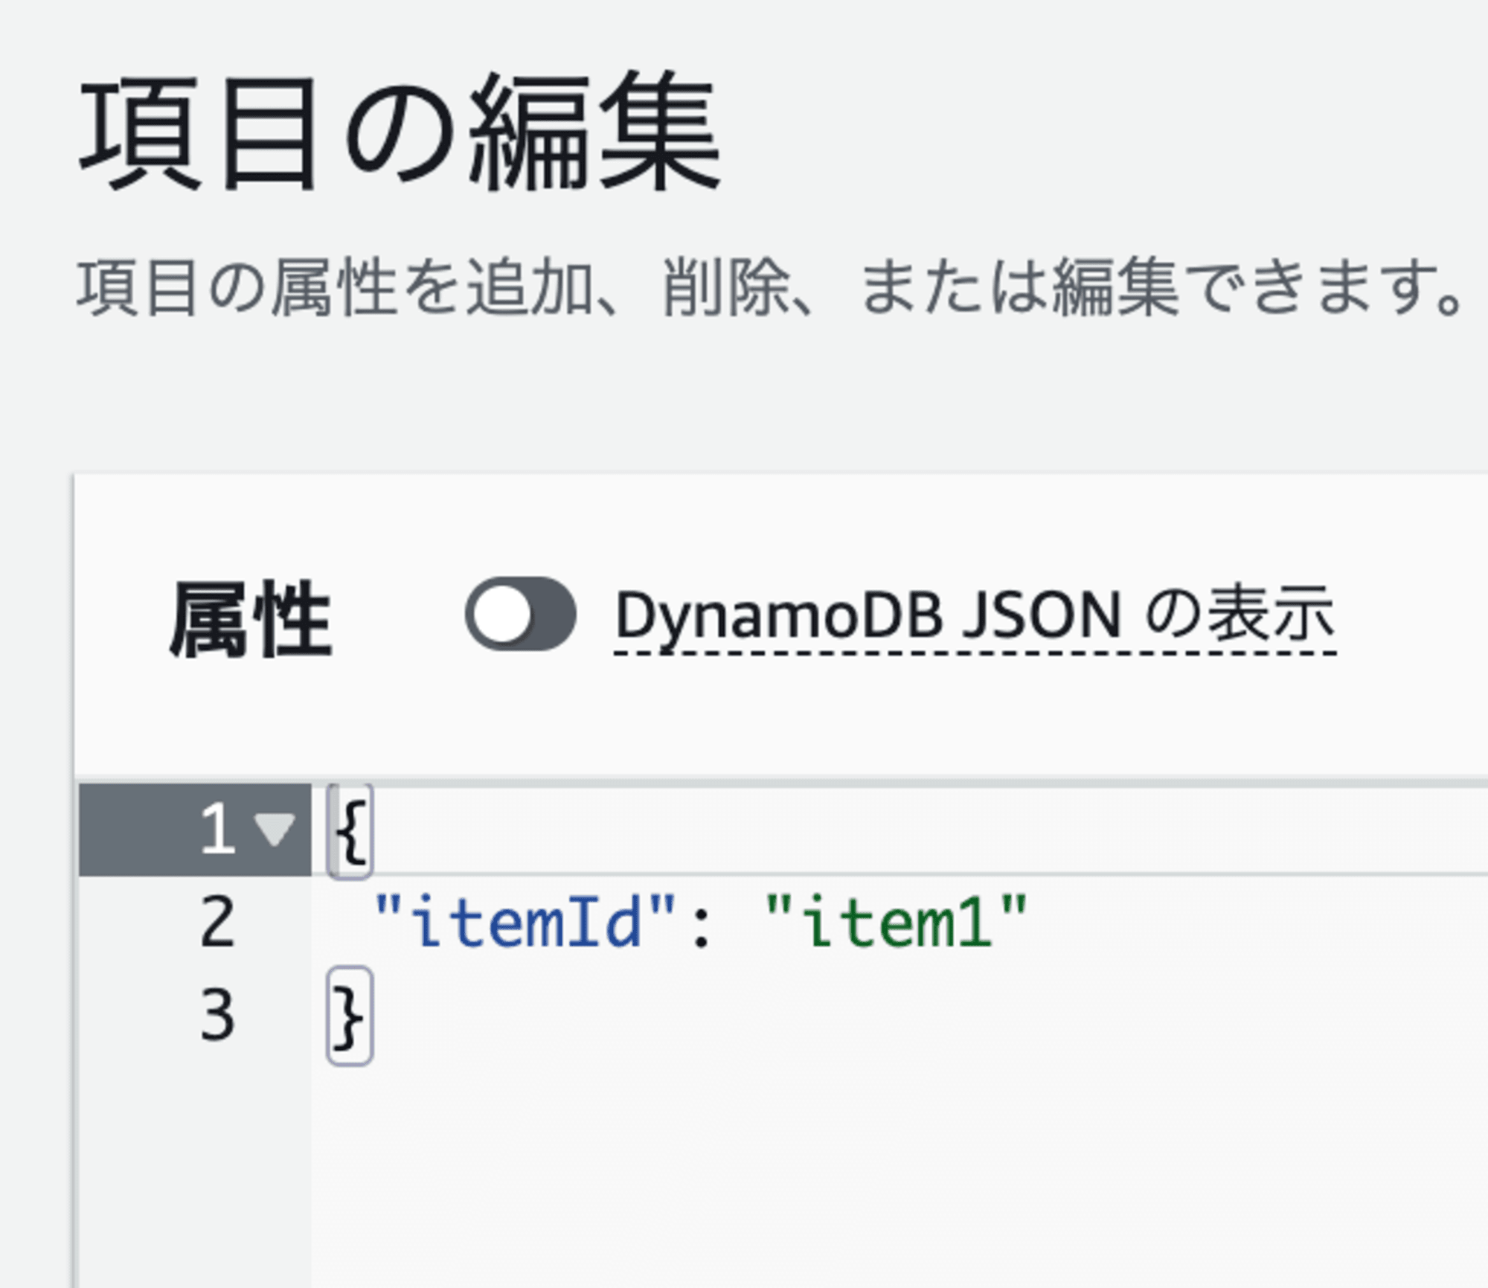1488x1288 pixels.
Task: Click the "item1" value in the editor
Action: (x=897, y=922)
